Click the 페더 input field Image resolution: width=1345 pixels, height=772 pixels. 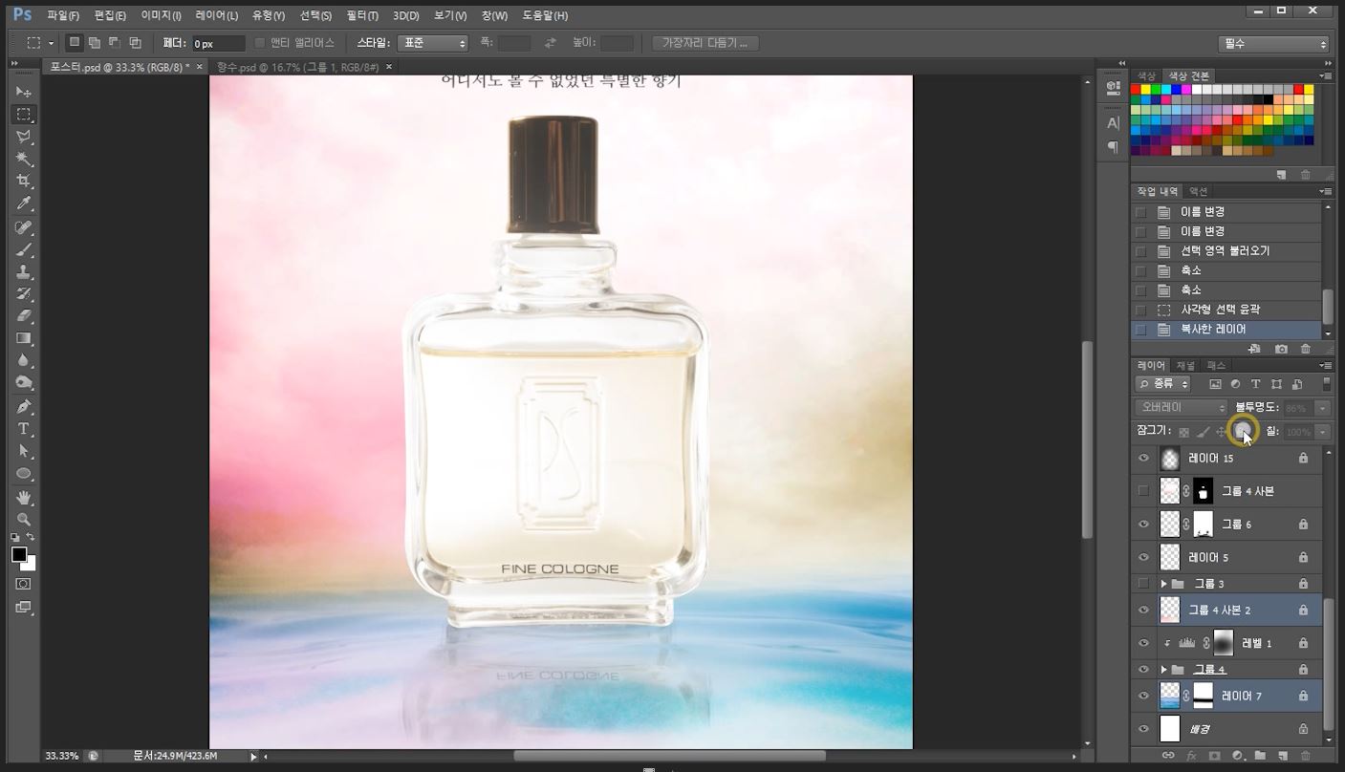point(218,44)
